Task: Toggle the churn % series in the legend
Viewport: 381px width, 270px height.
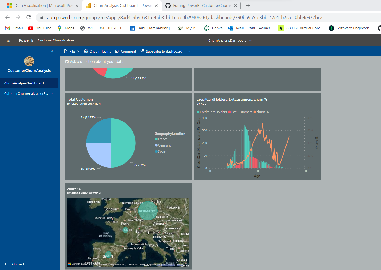Action: click(x=261, y=112)
